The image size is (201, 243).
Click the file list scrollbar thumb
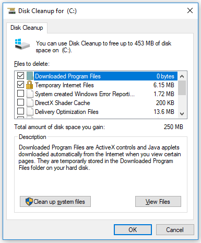[182, 88]
